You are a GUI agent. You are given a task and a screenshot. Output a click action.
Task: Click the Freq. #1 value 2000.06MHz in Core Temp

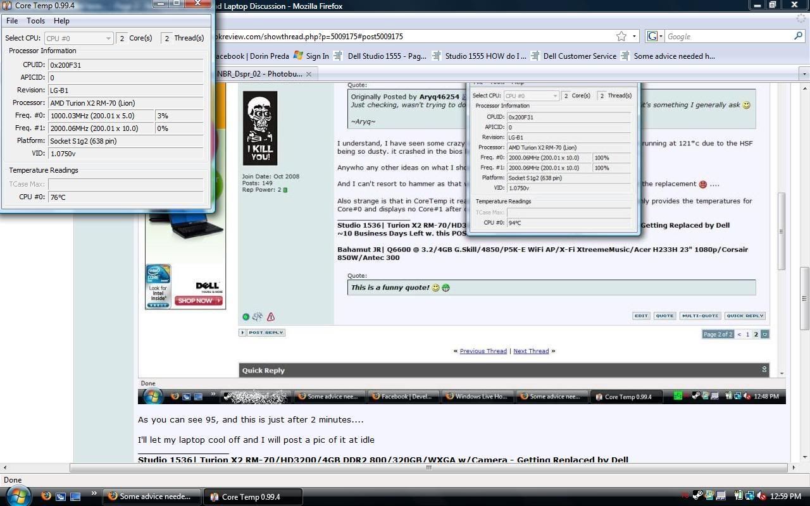pyautogui.click(x=101, y=128)
